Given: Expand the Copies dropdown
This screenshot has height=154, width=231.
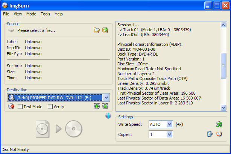Looking at the screenshot, I should pos(170,134).
